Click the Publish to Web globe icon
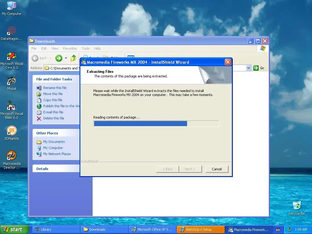The image size is (312, 234). pyautogui.click(x=39, y=106)
